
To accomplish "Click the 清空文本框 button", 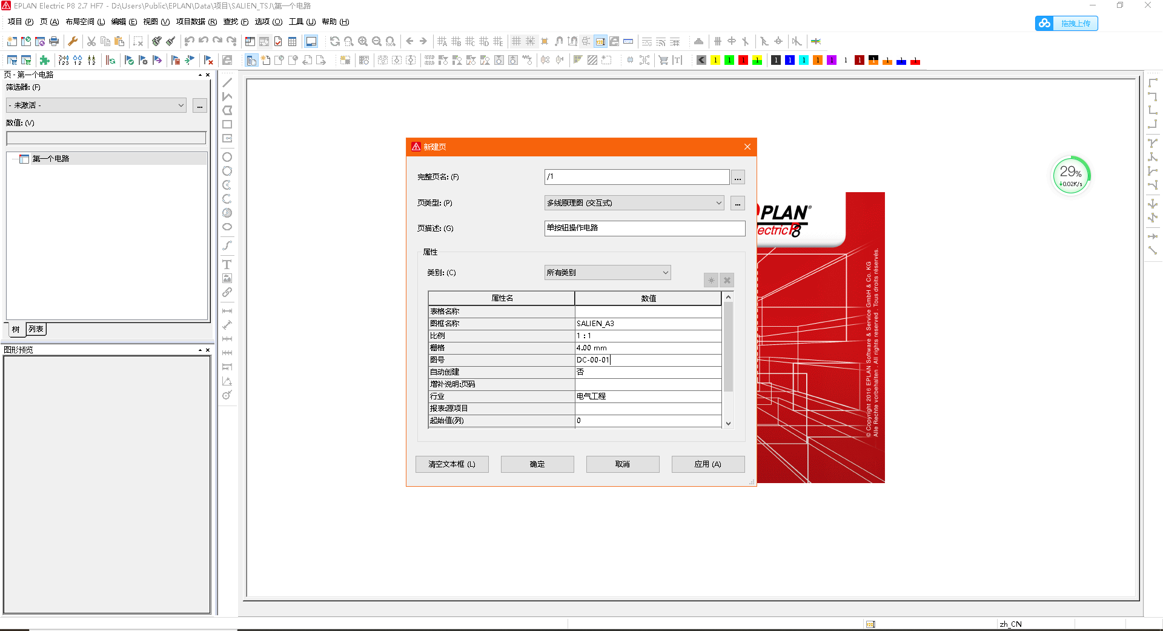I will pyautogui.click(x=452, y=464).
